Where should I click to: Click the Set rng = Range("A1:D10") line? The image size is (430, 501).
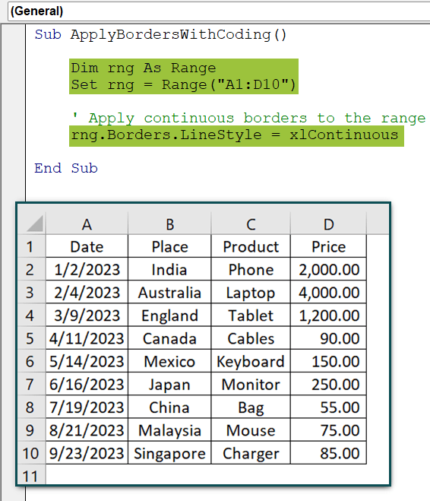pyautogui.click(x=184, y=84)
